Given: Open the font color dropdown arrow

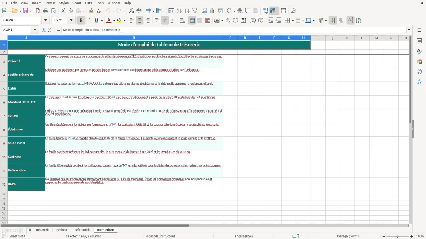Looking at the screenshot, I should [x=114, y=21].
